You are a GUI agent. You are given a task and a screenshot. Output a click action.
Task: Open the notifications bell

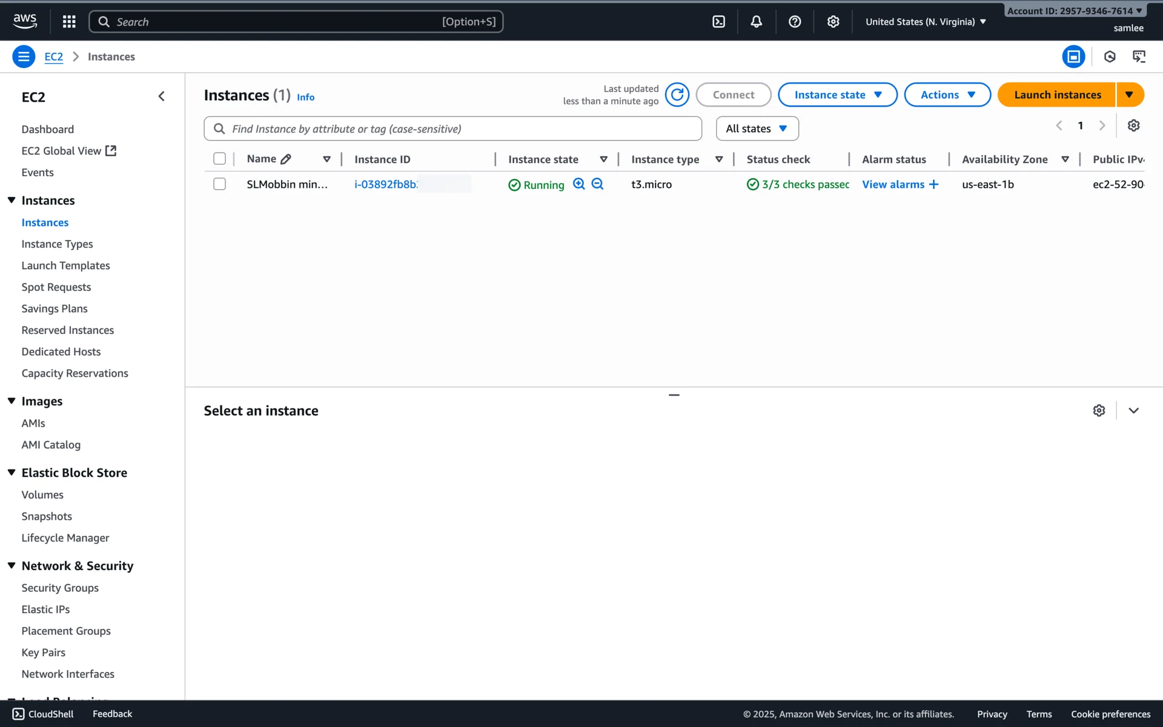[756, 22]
